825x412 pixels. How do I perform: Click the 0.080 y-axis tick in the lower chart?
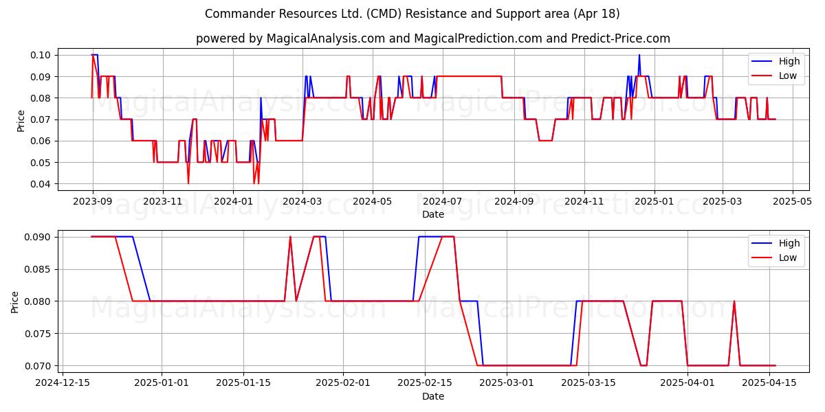tap(39, 301)
